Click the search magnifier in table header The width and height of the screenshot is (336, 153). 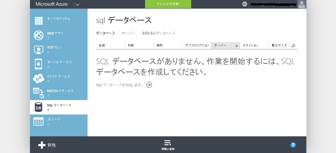(x=293, y=45)
